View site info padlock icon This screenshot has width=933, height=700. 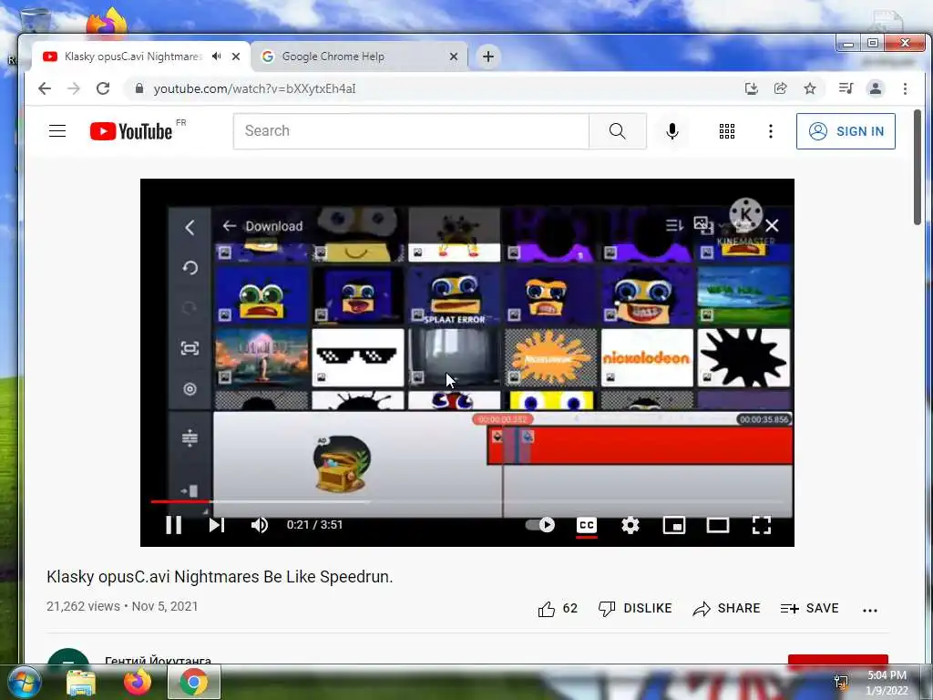(139, 88)
